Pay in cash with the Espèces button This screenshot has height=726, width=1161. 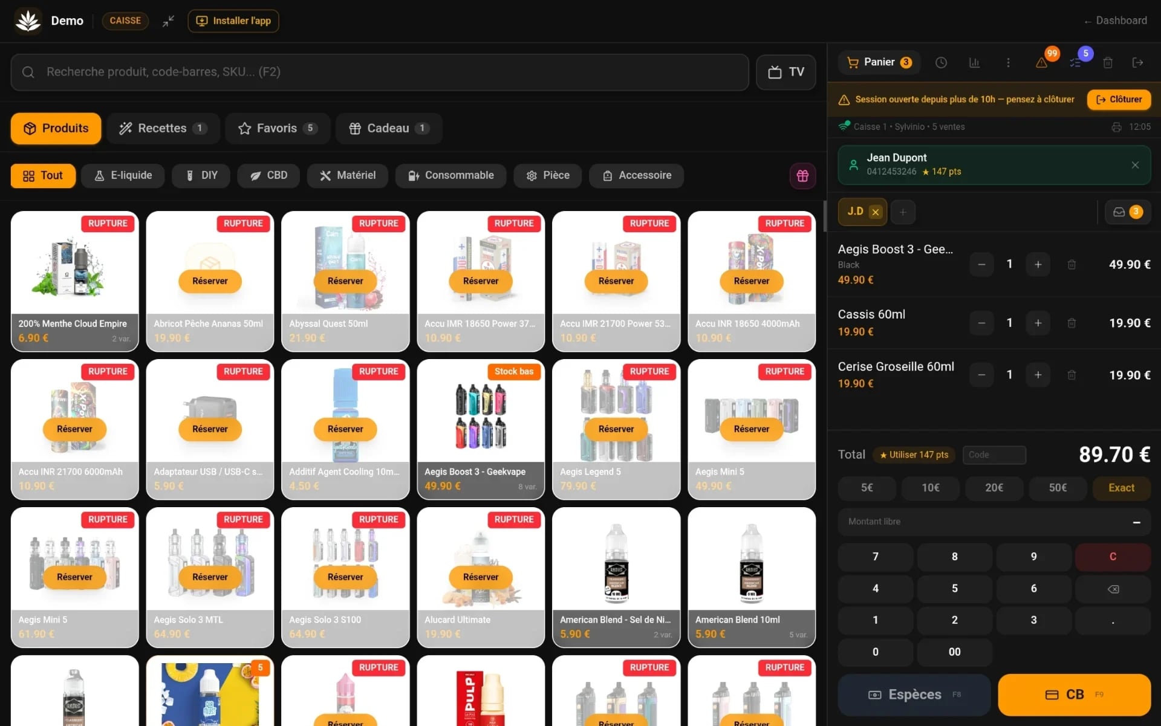[x=914, y=695]
